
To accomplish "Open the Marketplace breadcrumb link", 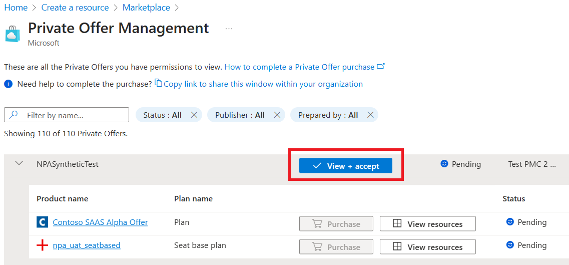I will point(146,8).
